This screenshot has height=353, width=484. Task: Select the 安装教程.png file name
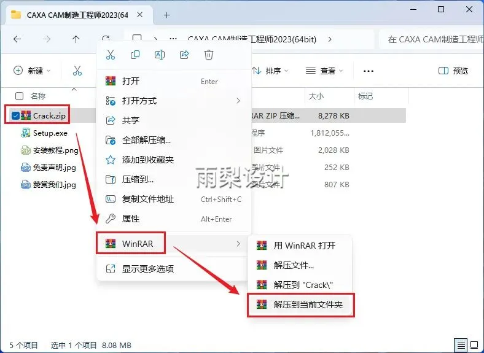(x=55, y=150)
